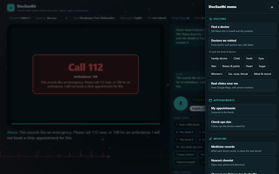Image resolution: width=279 pixels, height=174 pixels.
Task: Click the 'Or type' message input field
Action: click(198, 100)
